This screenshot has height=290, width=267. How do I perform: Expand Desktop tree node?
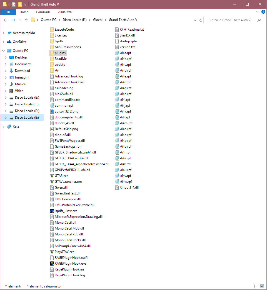click(x=6, y=57)
